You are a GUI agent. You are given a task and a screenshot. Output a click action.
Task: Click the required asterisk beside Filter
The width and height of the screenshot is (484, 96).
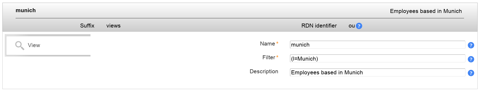coord(277,57)
